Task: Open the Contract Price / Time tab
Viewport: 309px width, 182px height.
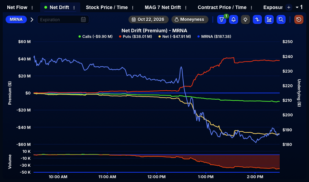Action: pyautogui.click(x=222, y=7)
